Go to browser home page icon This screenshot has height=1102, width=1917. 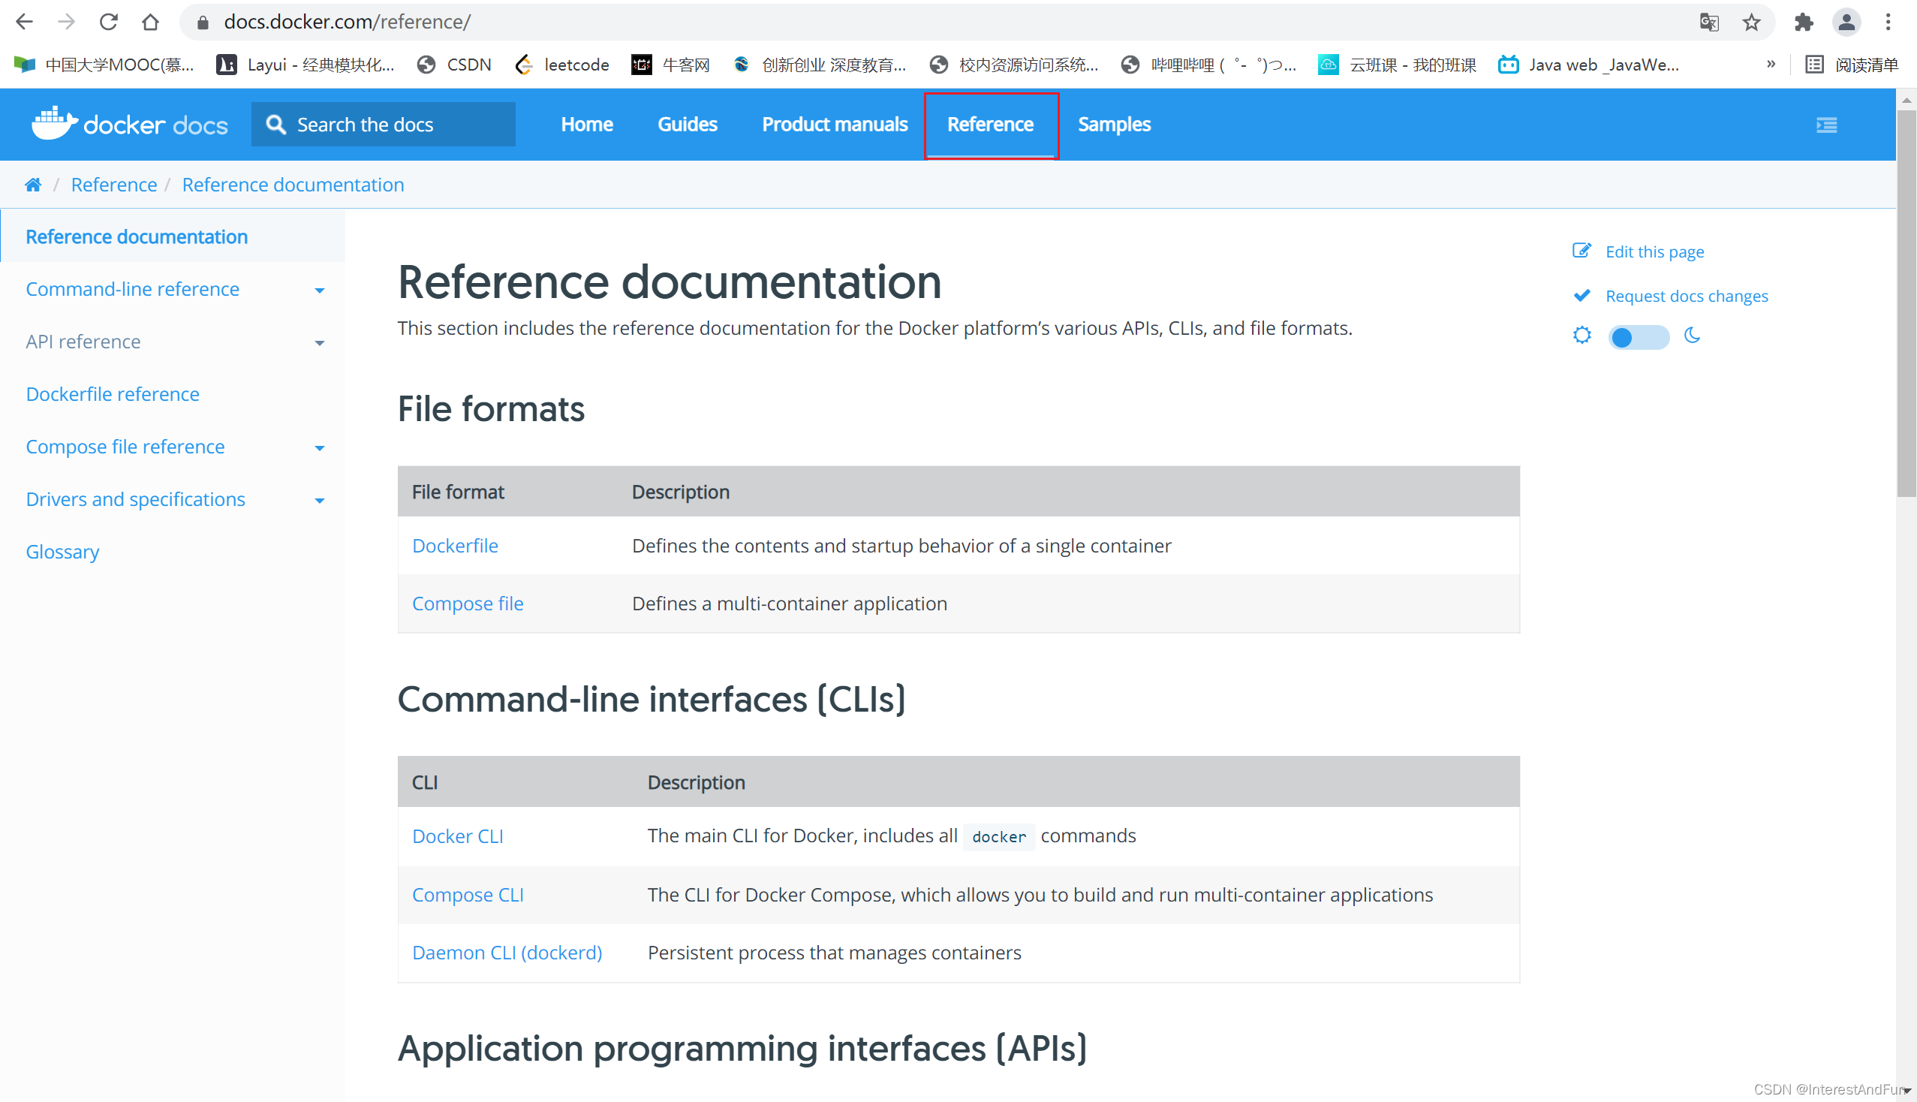pos(151,22)
